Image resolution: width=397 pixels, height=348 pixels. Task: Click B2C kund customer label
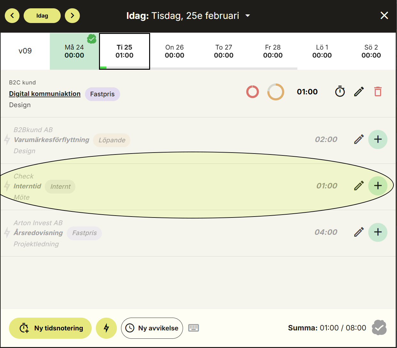click(22, 83)
